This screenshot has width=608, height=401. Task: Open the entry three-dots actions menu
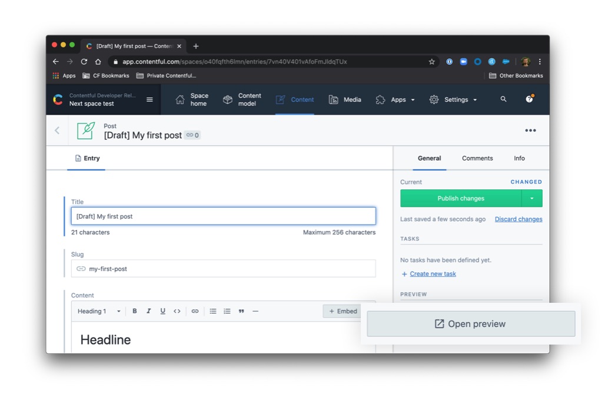tap(530, 130)
